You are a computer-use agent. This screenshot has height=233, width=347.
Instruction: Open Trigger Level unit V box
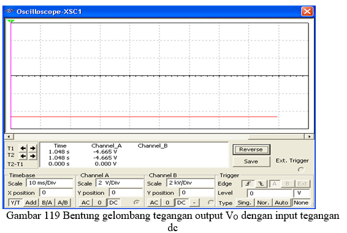point(302,193)
